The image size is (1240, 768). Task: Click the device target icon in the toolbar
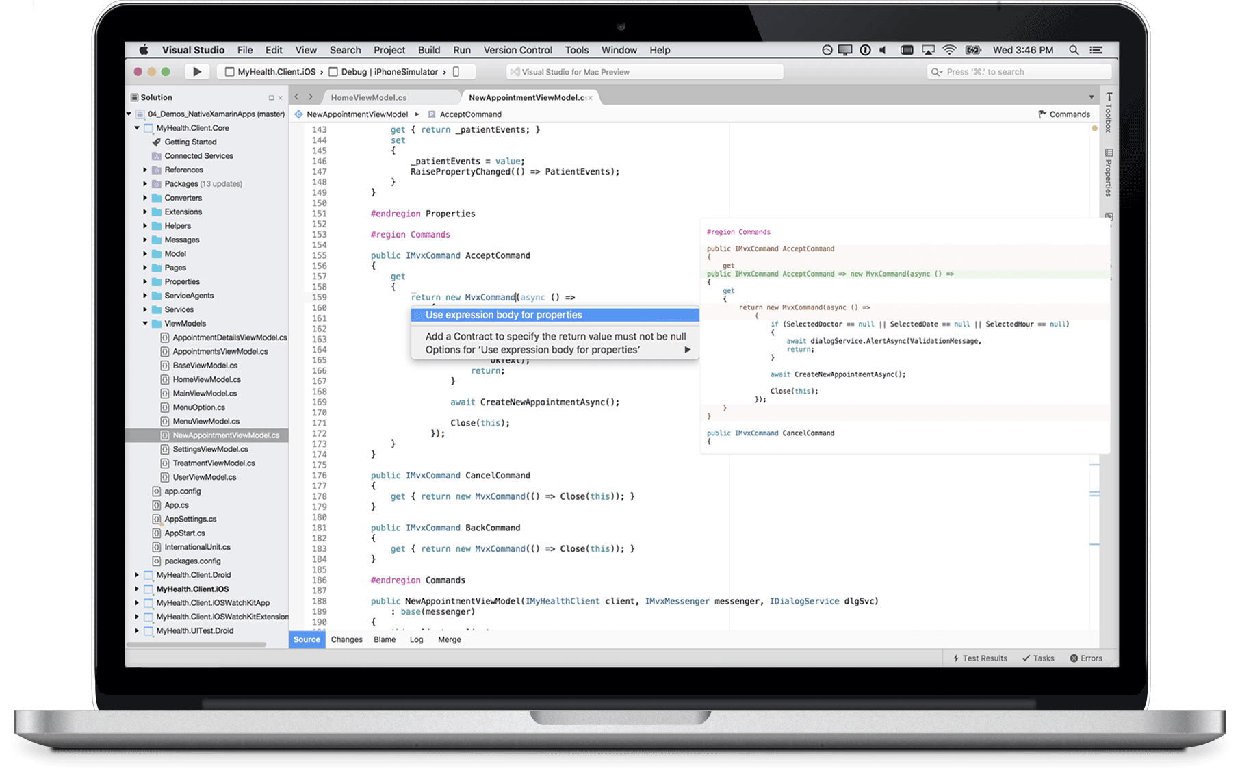[x=456, y=72]
